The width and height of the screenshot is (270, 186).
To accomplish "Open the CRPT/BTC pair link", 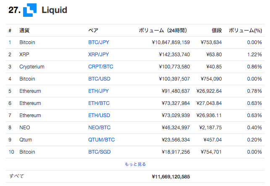I will (x=101, y=67).
